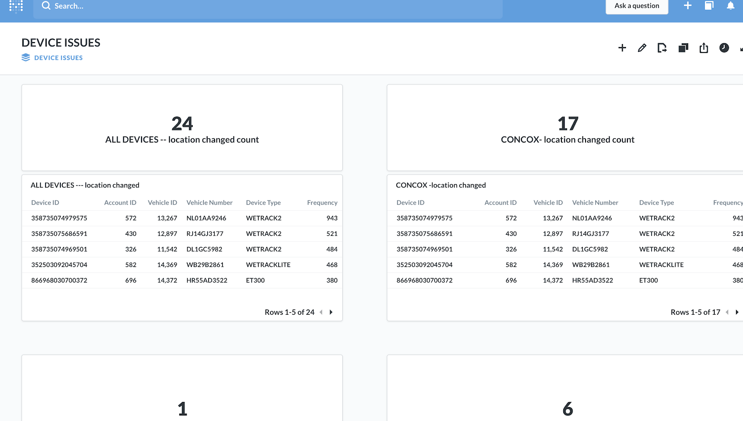743x421 pixels.
Task: Sort CONCOX table by Vehicle Number header
Action: (x=595, y=203)
